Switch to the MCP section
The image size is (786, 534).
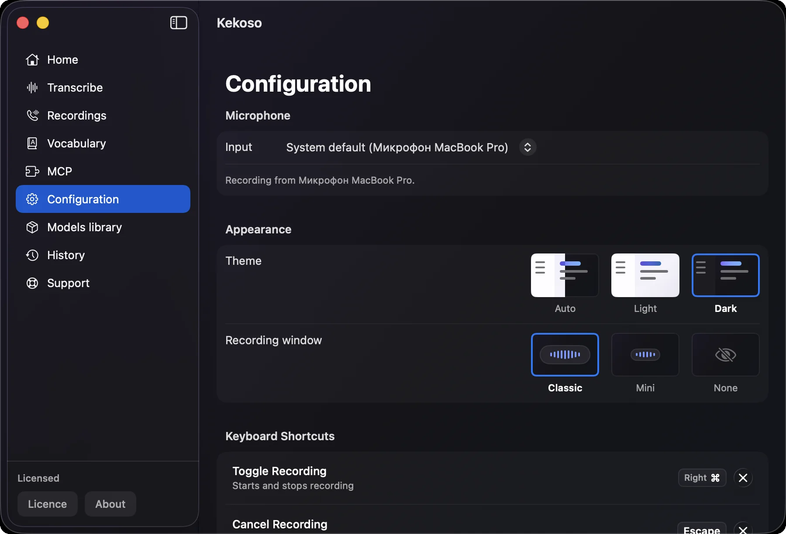(59, 171)
